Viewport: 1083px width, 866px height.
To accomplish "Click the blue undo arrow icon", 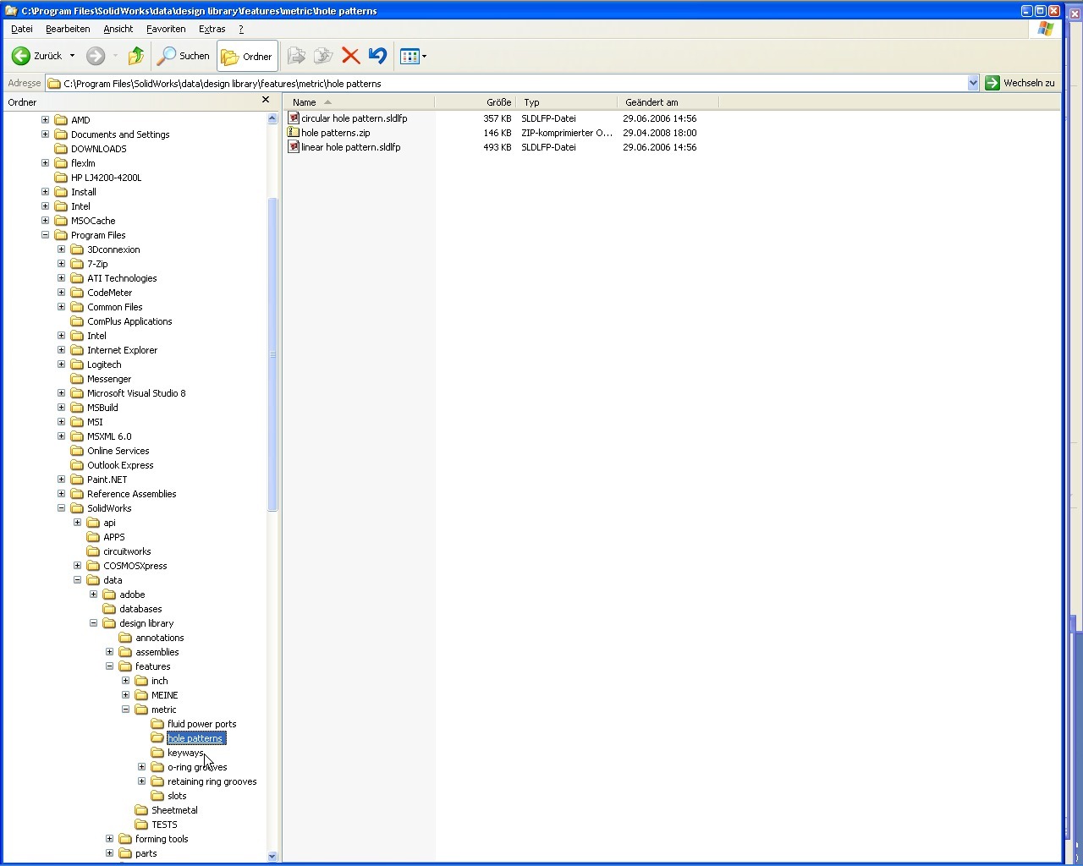I will click(377, 56).
